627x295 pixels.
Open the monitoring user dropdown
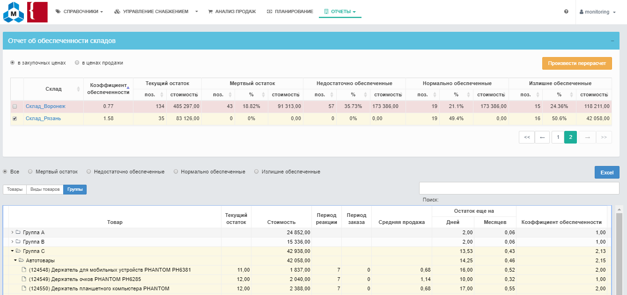597,12
